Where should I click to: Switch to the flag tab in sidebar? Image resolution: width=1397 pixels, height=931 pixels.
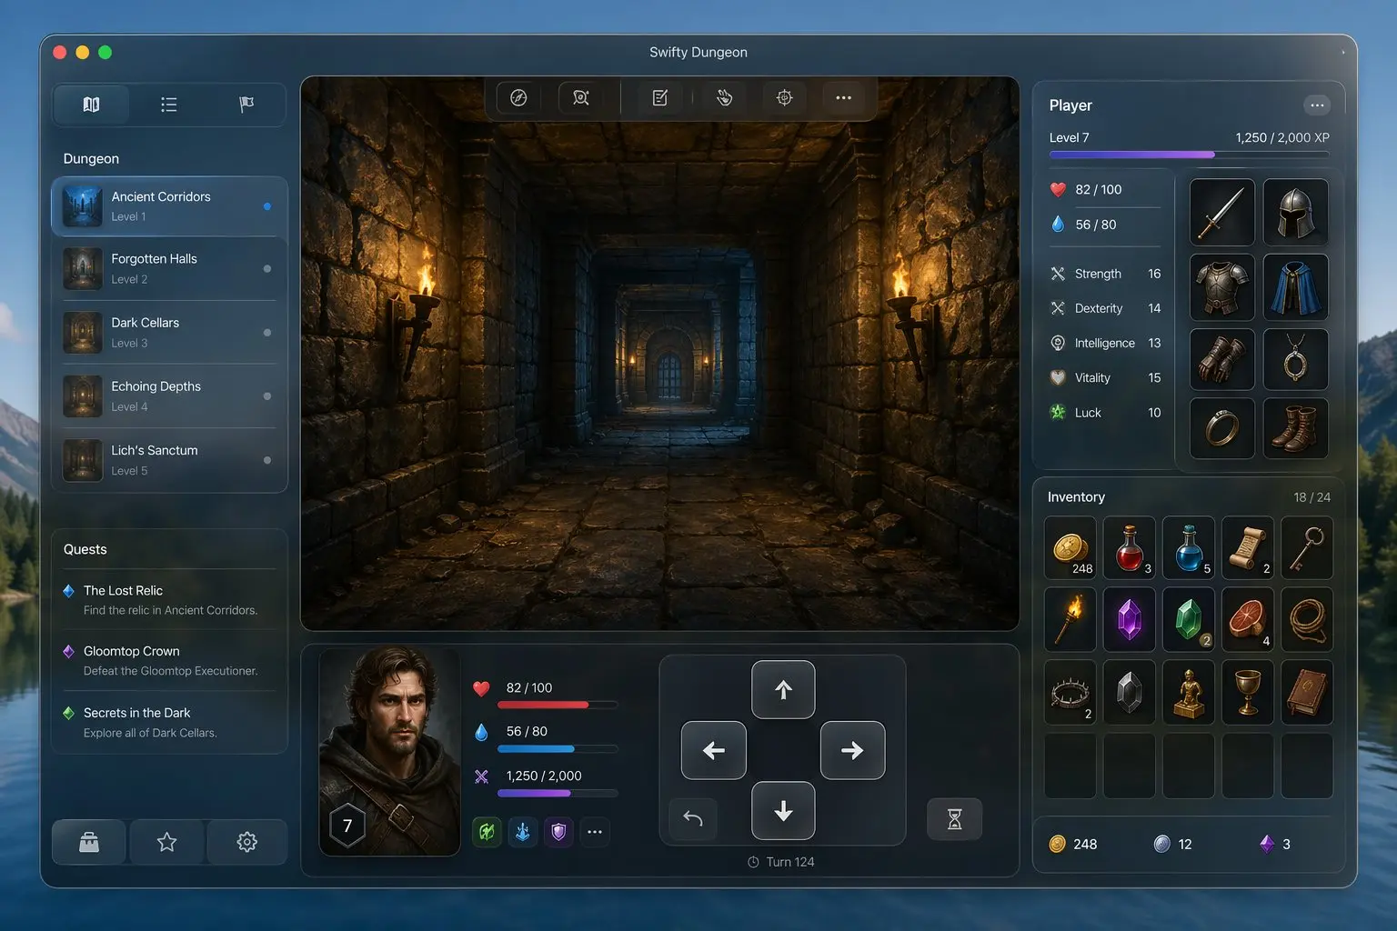pos(246,105)
